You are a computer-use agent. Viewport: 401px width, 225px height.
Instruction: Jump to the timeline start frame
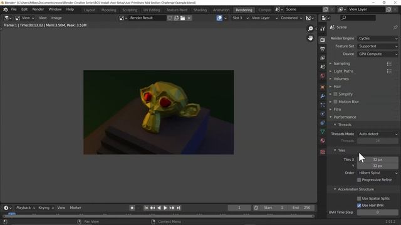coord(146,208)
